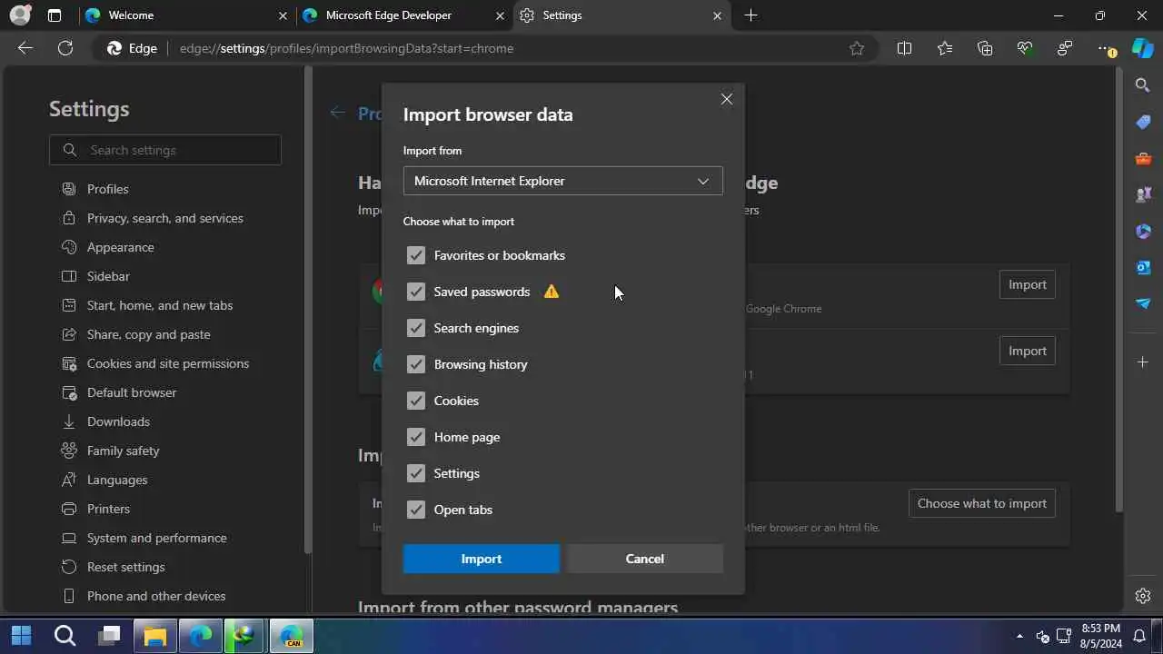Image resolution: width=1163 pixels, height=654 pixels.
Task: Open Privacy, search, and services
Action: pos(164,218)
